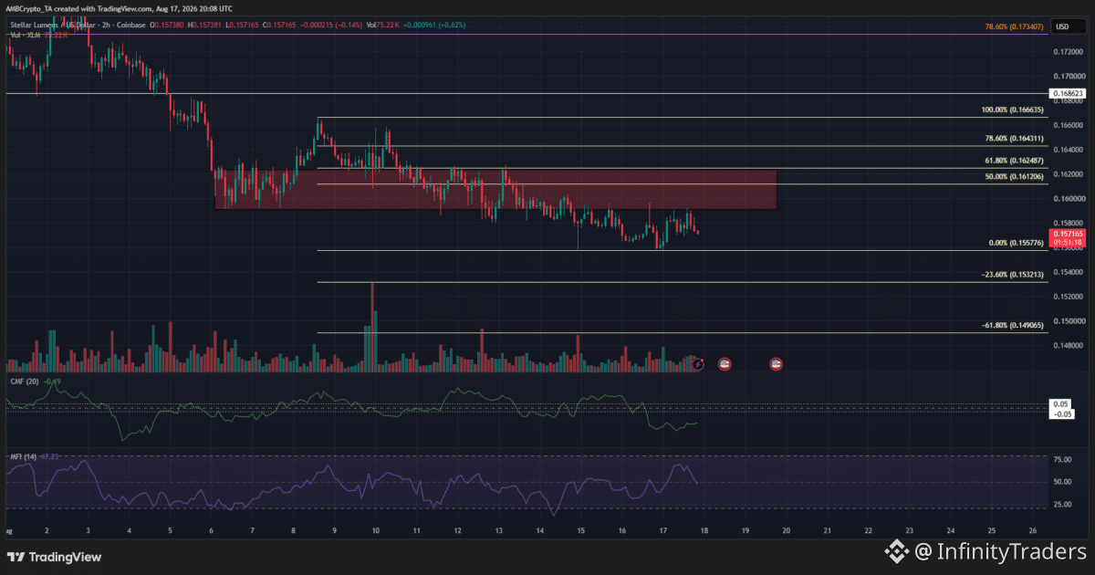Click the tallest volume bar near date 10
The width and height of the screenshot is (1095, 575).
[372, 327]
